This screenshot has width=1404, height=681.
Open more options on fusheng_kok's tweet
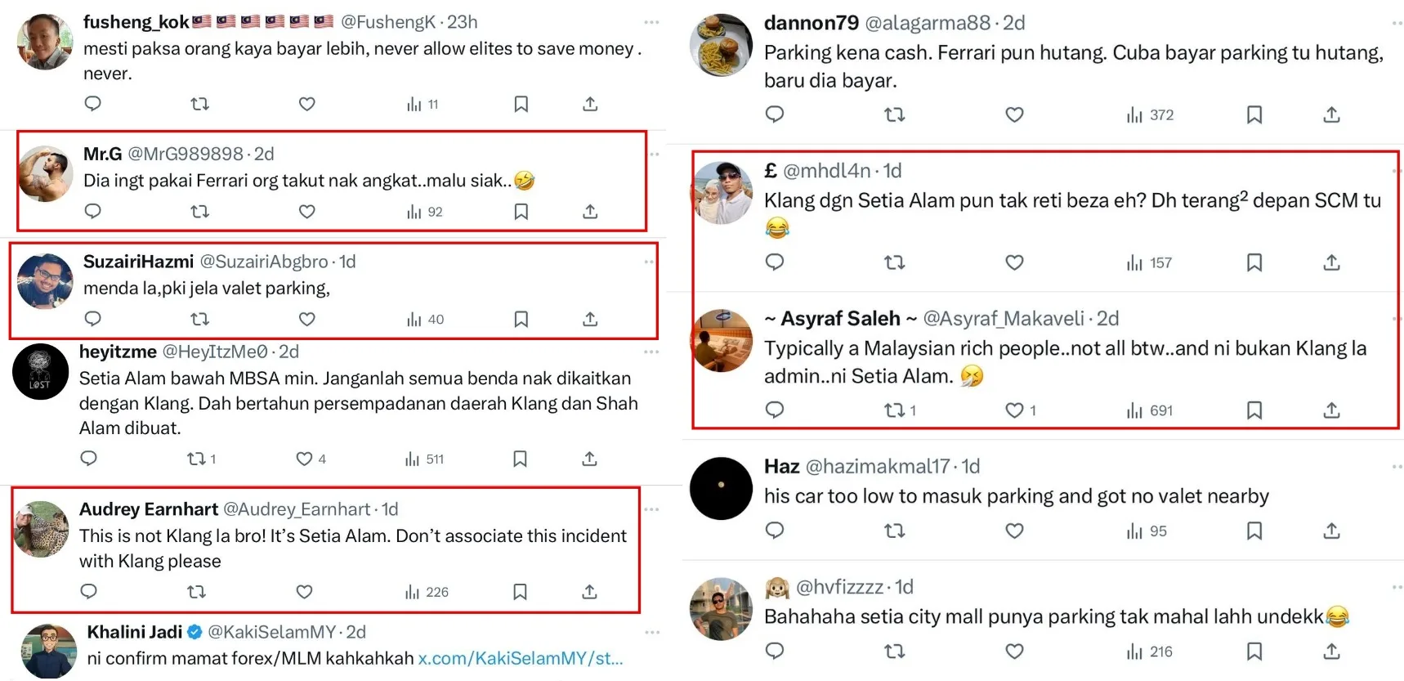tap(651, 22)
